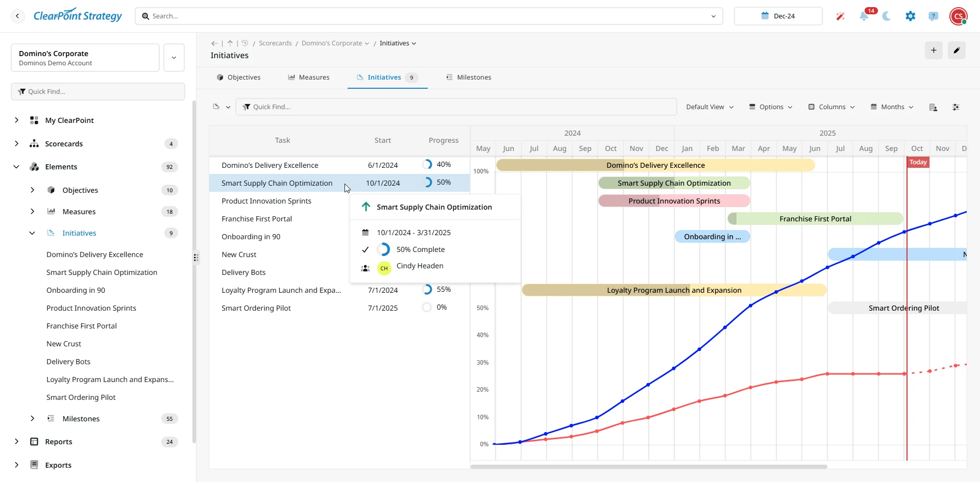Click the help question-mark icon
The image size is (980, 482).
coord(934,16)
